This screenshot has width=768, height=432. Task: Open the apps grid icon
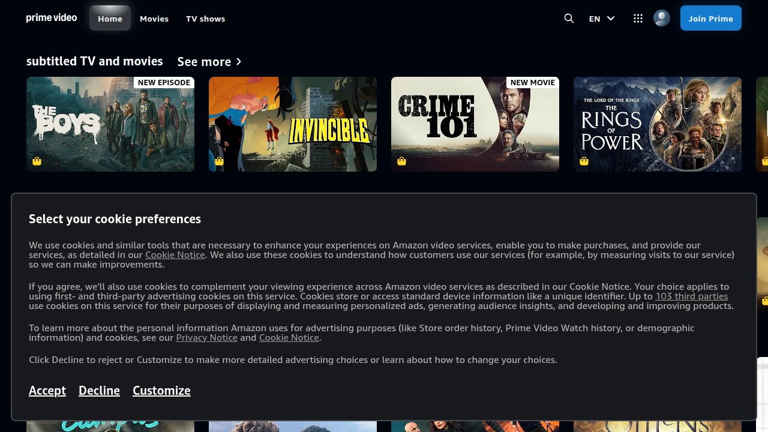[638, 19]
